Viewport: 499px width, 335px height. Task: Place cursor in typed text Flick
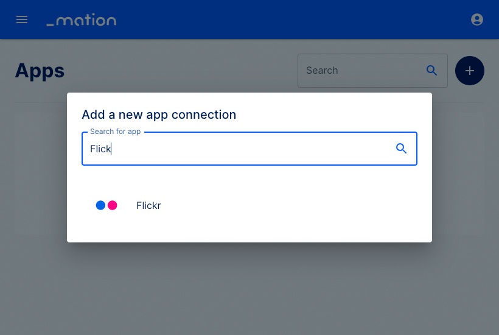click(x=100, y=149)
